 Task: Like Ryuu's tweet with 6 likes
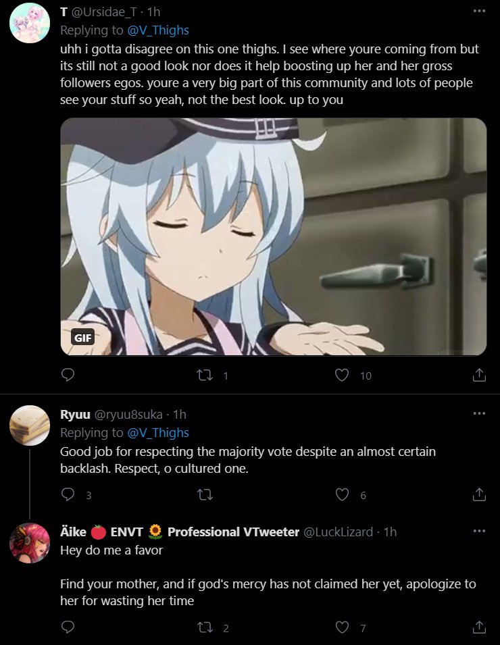point(342,494)
